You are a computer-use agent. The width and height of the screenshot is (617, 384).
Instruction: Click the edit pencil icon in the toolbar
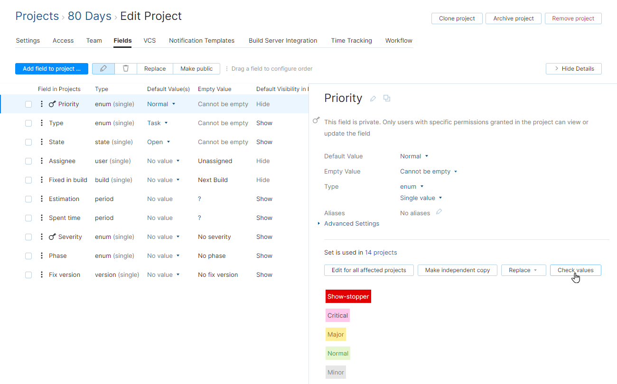[103, 68]
